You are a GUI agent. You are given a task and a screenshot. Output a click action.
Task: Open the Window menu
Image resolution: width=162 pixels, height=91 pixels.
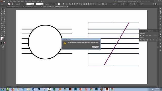coord(34,1)
